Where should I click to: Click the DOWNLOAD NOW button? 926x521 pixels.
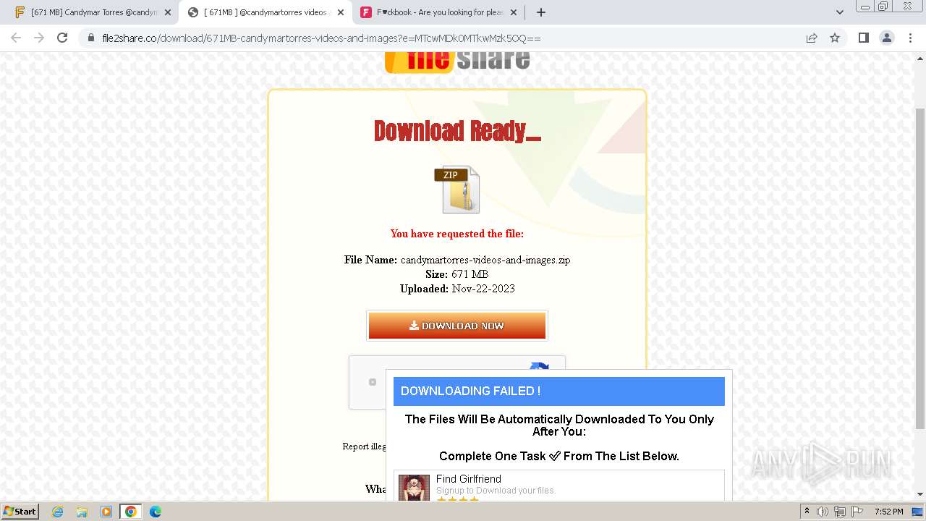click(457, 326)
